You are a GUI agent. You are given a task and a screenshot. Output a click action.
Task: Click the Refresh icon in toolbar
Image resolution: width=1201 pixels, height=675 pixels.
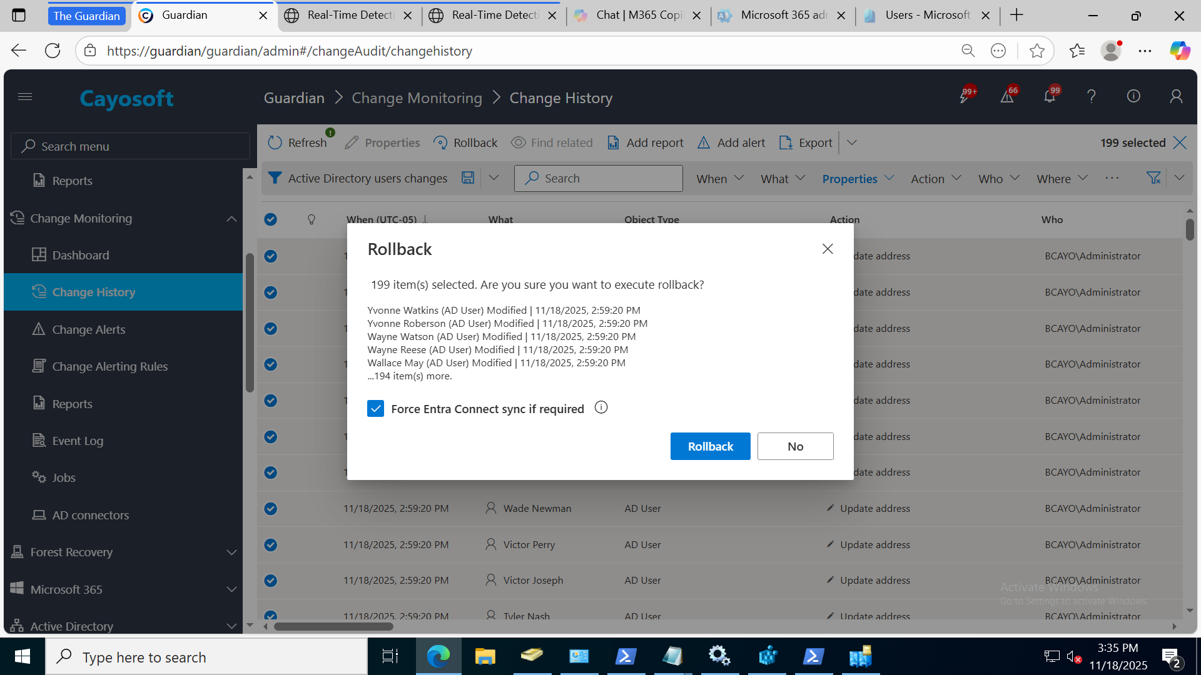[x=275, y=142]
